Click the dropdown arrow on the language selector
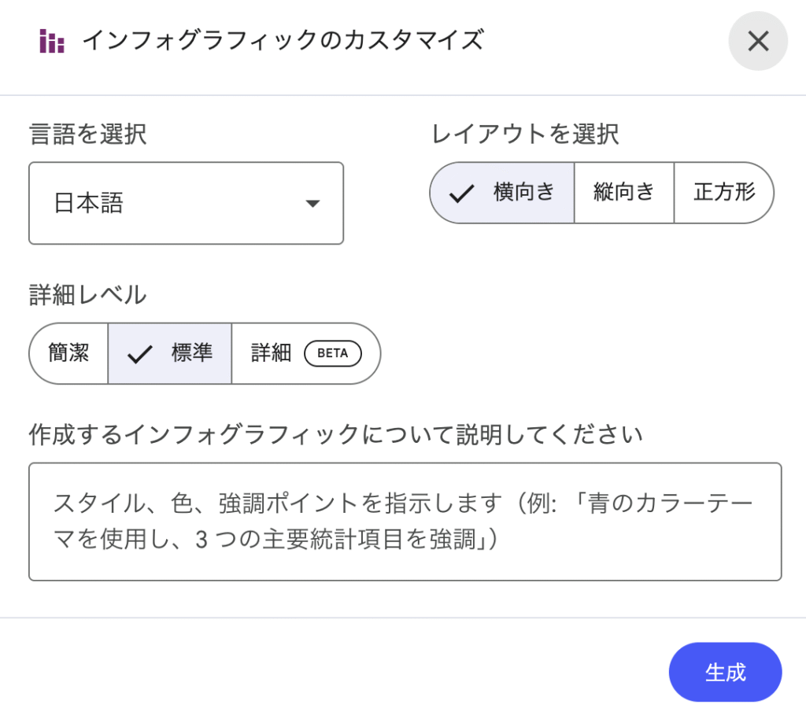Viewport: 806px width, 719px height. [x=313, y=203]
